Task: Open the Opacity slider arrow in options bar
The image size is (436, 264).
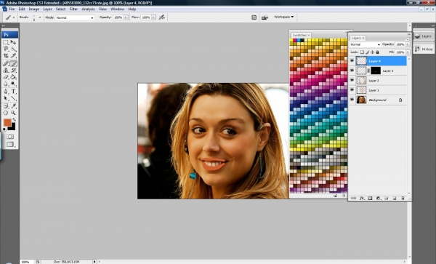Action: pyautogui.click(x=126, y=17)
